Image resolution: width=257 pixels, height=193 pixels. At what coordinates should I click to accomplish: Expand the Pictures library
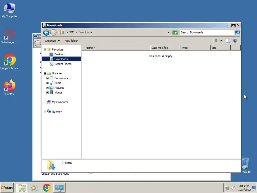click(47, 88)
